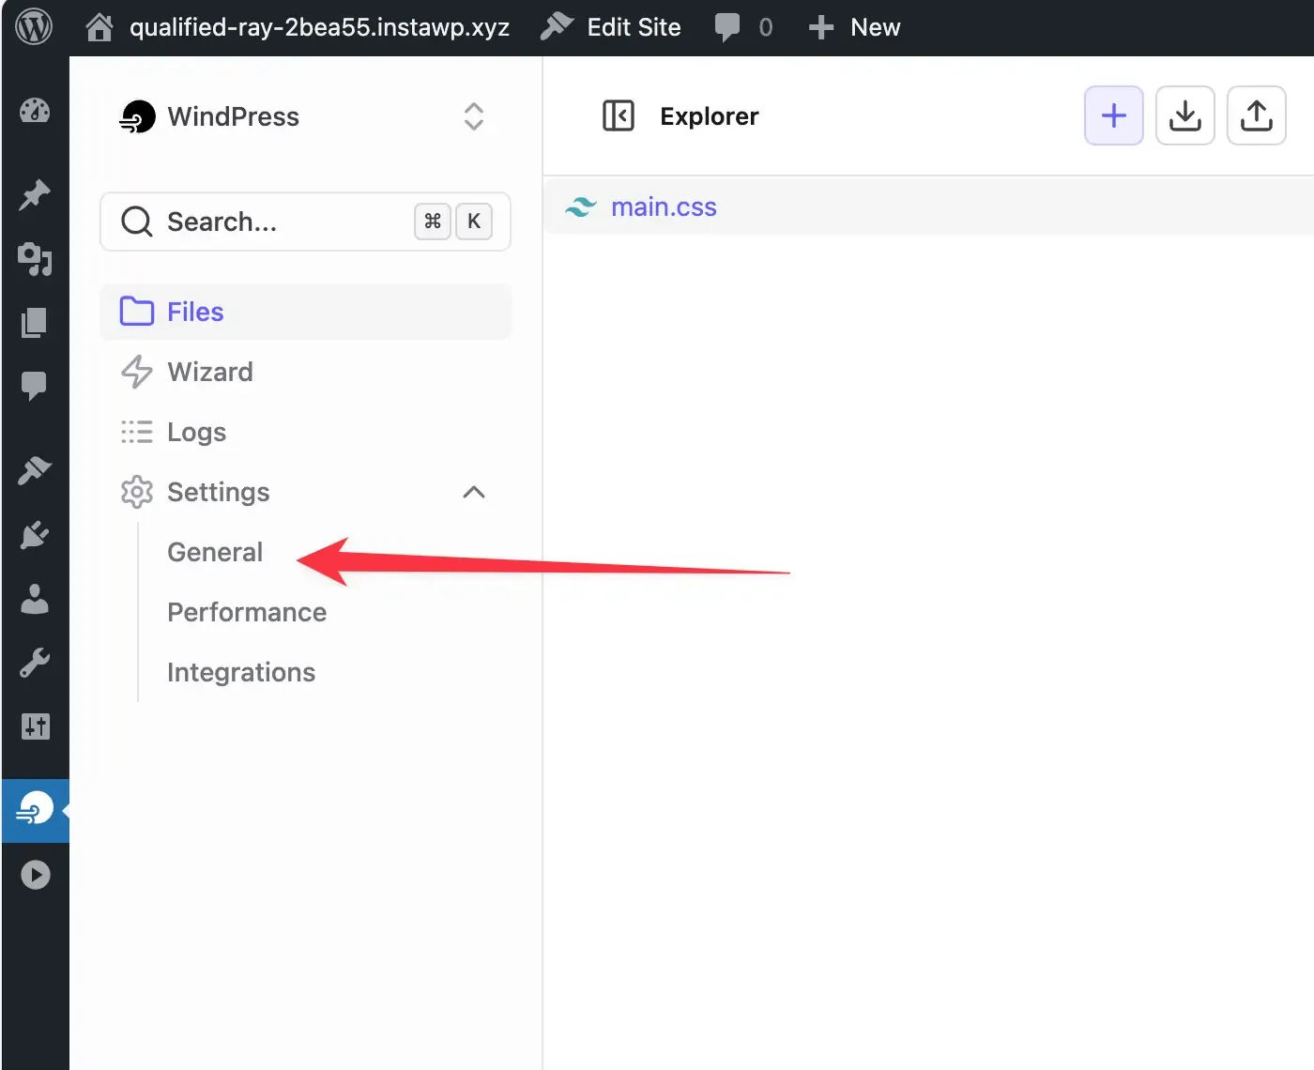The height and width of the screenshot is (1070, 1314).
Task: Expand the WordPress logo menu in top bar
Action: [35, 25]
